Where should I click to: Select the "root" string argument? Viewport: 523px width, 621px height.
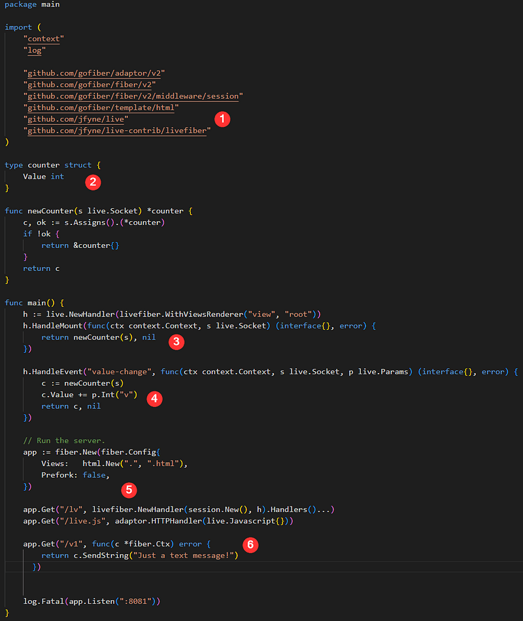click(x=298, y=315)
